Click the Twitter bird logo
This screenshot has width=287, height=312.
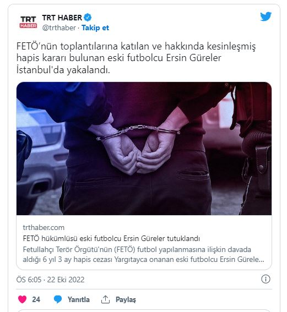(266, 17)
